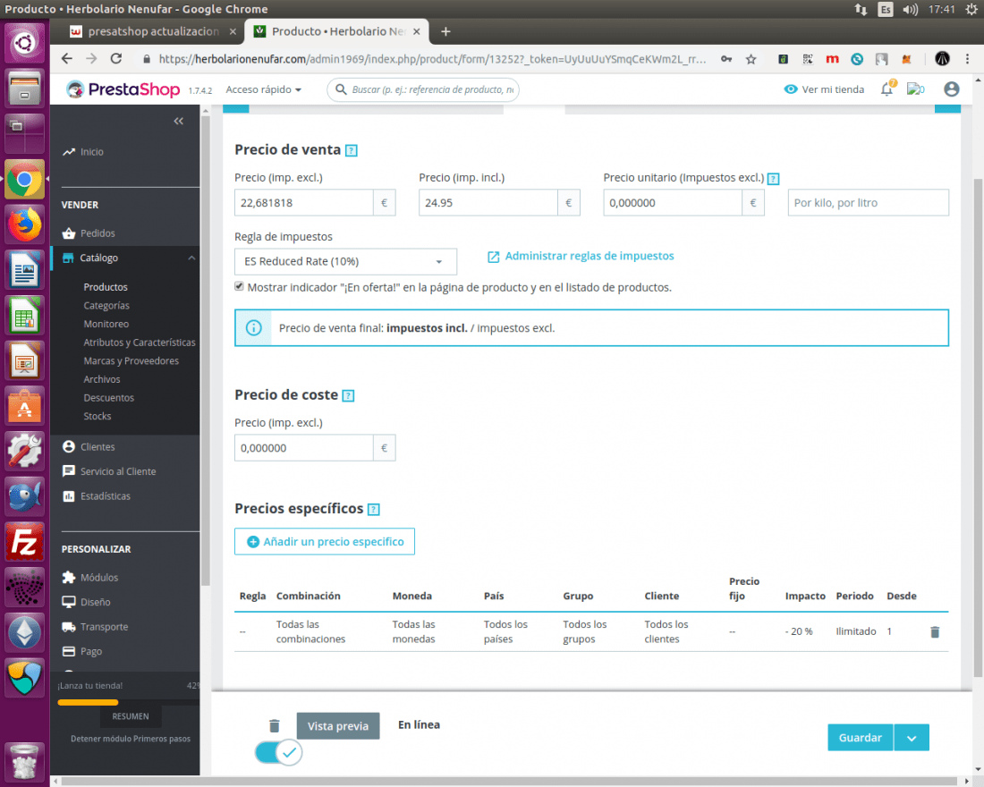Image resolution: width=984 pixels, height=787 pixels.
Task: Click the 'Ilimitado' period cell
Action: 856,632
